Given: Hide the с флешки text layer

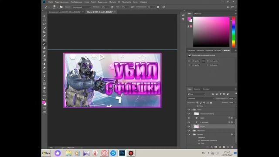Looking at the screenshot, I should (189, 122).
